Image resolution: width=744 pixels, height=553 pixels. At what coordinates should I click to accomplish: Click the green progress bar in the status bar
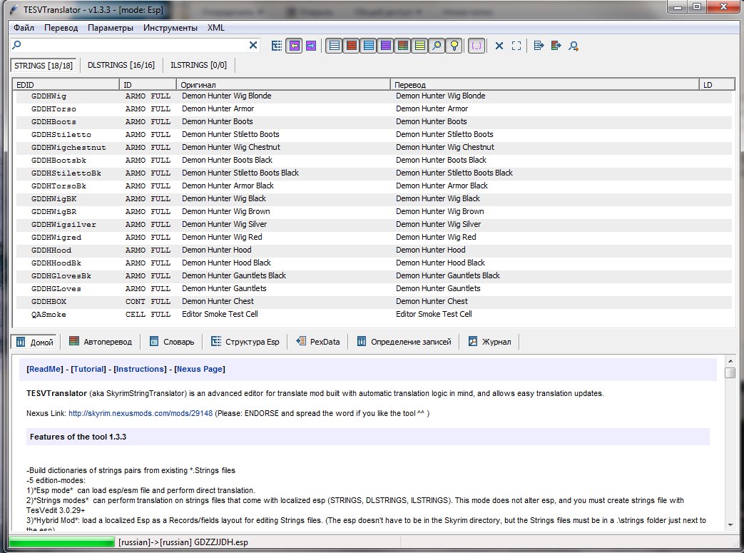click(61, 542)
